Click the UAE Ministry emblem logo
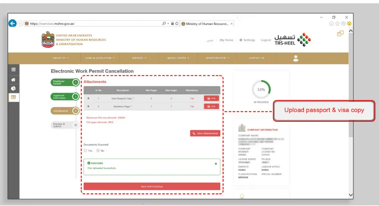This screenshot has width=379, height=206. click(x=48, y=40)
